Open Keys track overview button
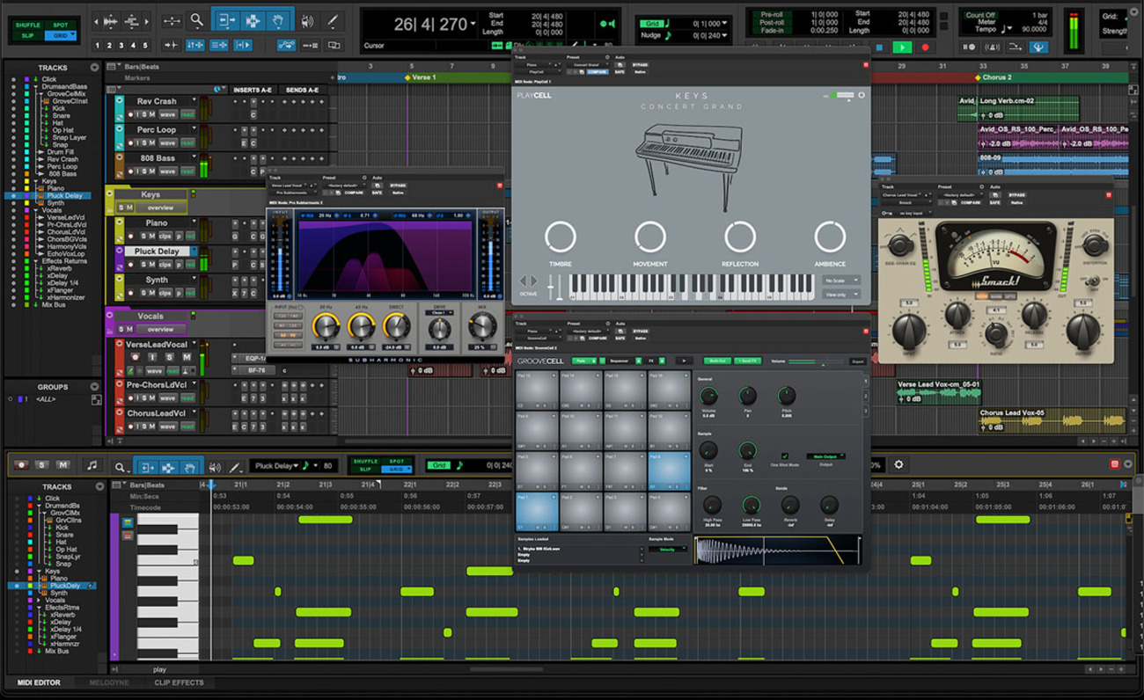 point(160,208)
